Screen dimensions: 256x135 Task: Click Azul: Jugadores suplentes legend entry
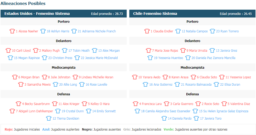point(61,130)
